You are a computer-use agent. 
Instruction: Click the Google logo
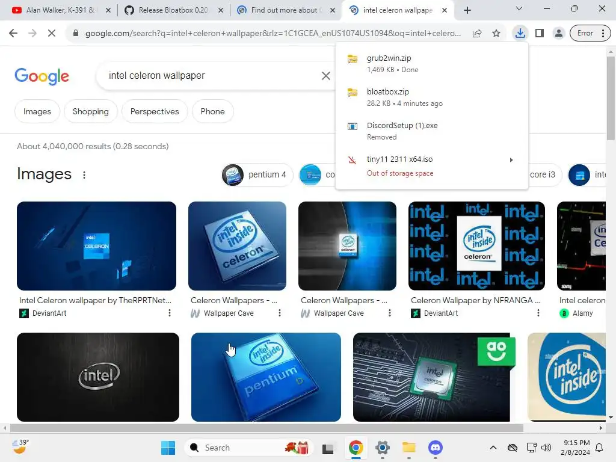tap(42, 76)
